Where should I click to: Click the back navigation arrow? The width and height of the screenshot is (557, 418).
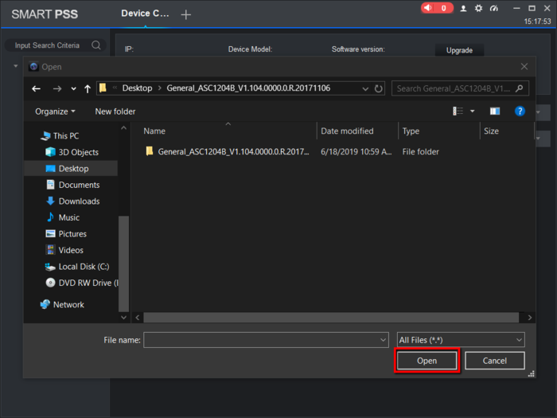click(x=37, y=88)
